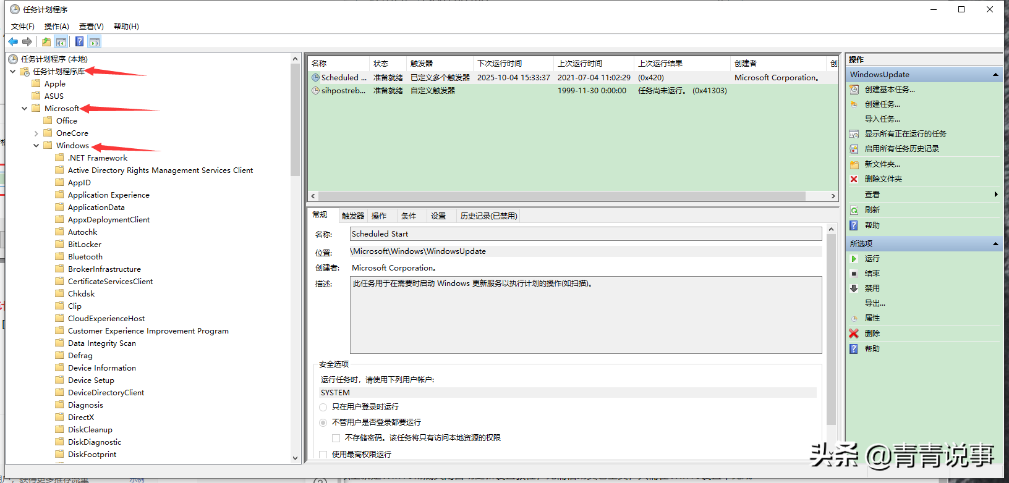Click 显示所有正在运行的任务 link
The height and width of the screenshot is (483, 1009).
click(x=905, y=134)
